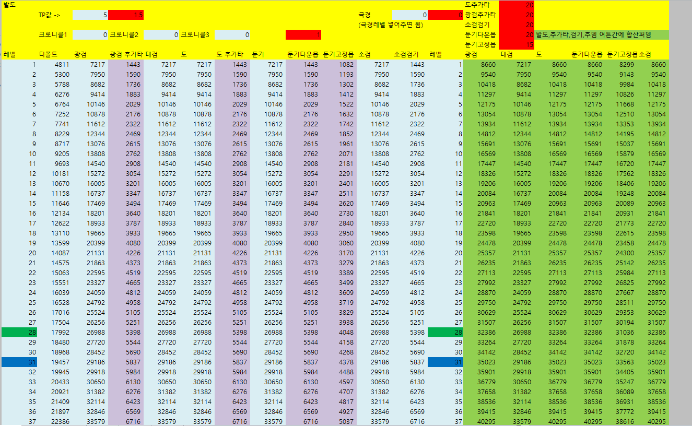Viewport: 692px width, 426px height.
Task: Select the red cell showing 1 beside 크로니클3
Action: point(303,35)
